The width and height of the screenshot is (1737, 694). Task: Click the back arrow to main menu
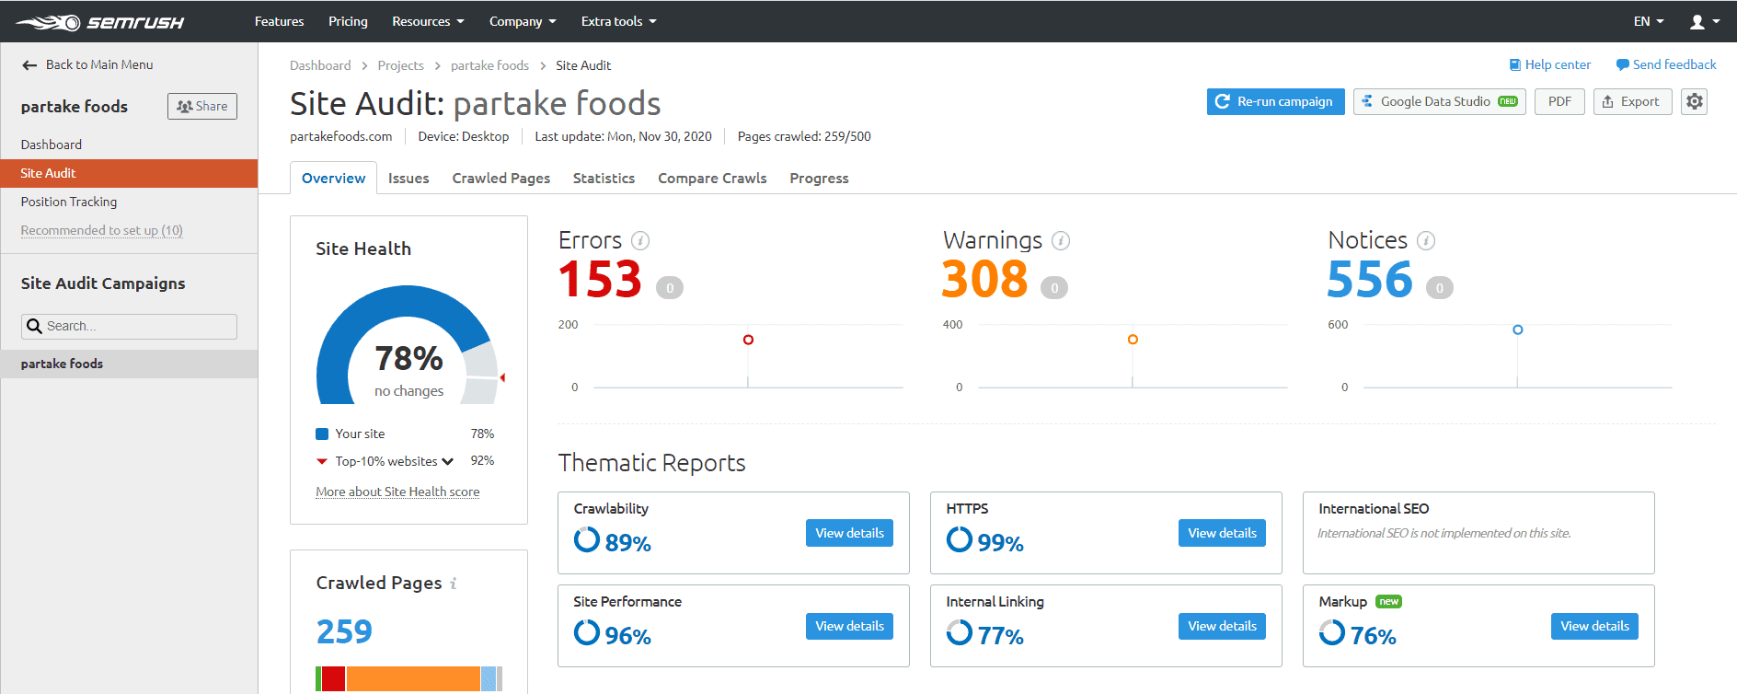pyautogui.click(x=29, y=65)
